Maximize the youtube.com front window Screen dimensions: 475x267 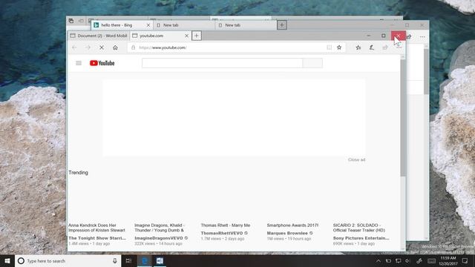point(384,36)
